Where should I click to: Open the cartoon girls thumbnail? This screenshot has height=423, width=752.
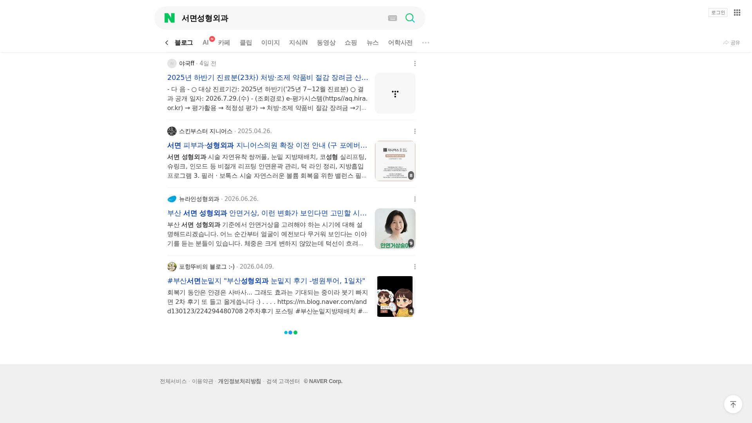tap(395, 296)
